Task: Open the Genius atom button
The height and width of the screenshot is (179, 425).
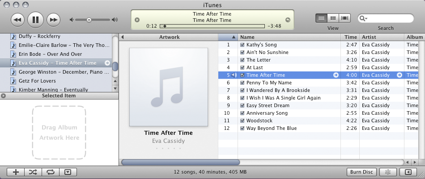Action: pos(388,172)
